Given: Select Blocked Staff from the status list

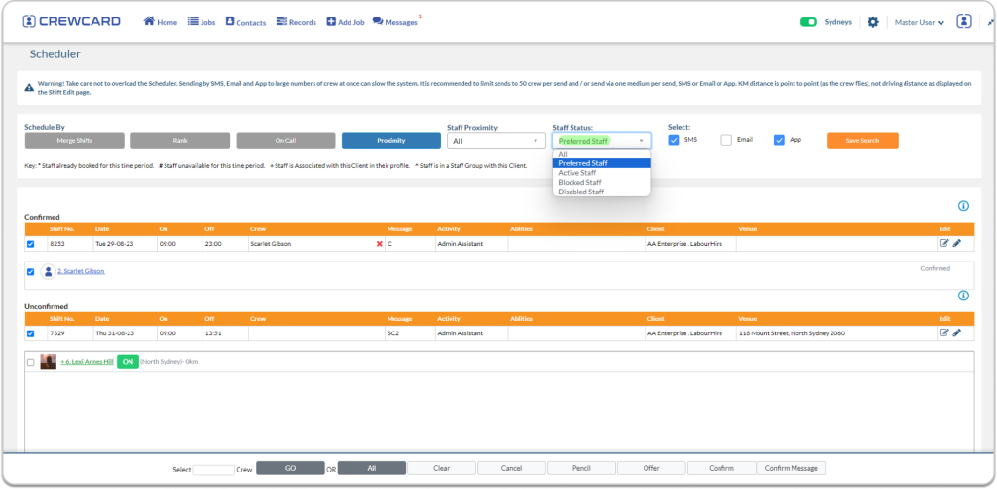Looking at the screenshot, I should [x=580, y=182].
